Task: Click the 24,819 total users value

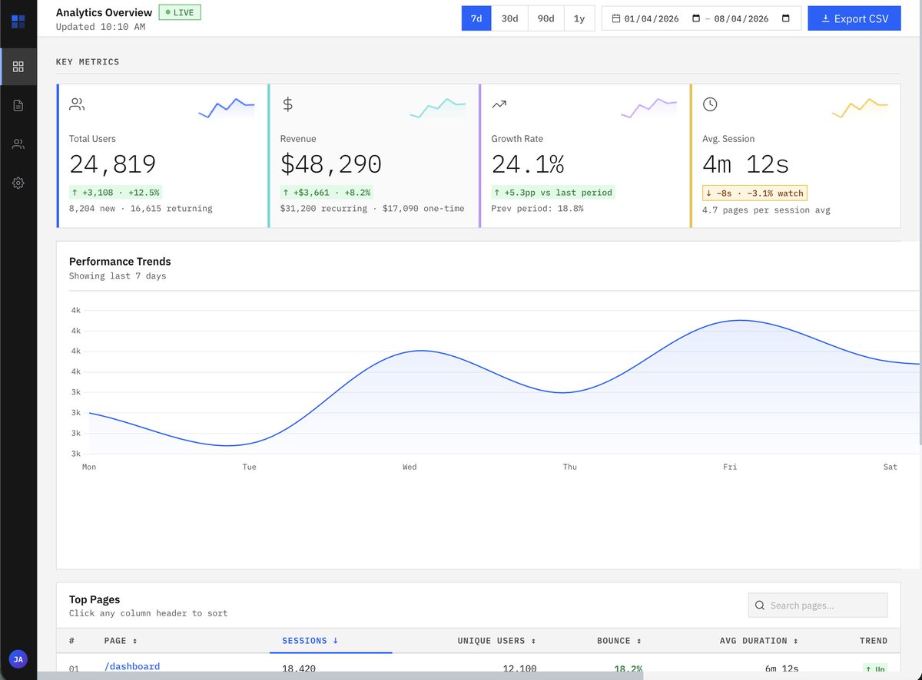Action: tap(113, 164)
